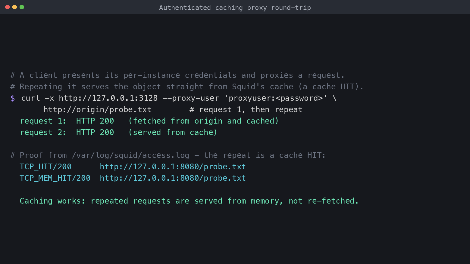Click the window title 'Authenticated caching proxy round-trip'
The width and height of the screenshot is (470, 264).
[x=235, y=8]
